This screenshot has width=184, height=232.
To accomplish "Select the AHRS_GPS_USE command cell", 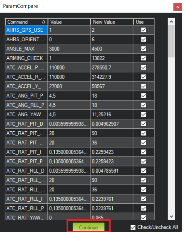I will coord(26,30).
